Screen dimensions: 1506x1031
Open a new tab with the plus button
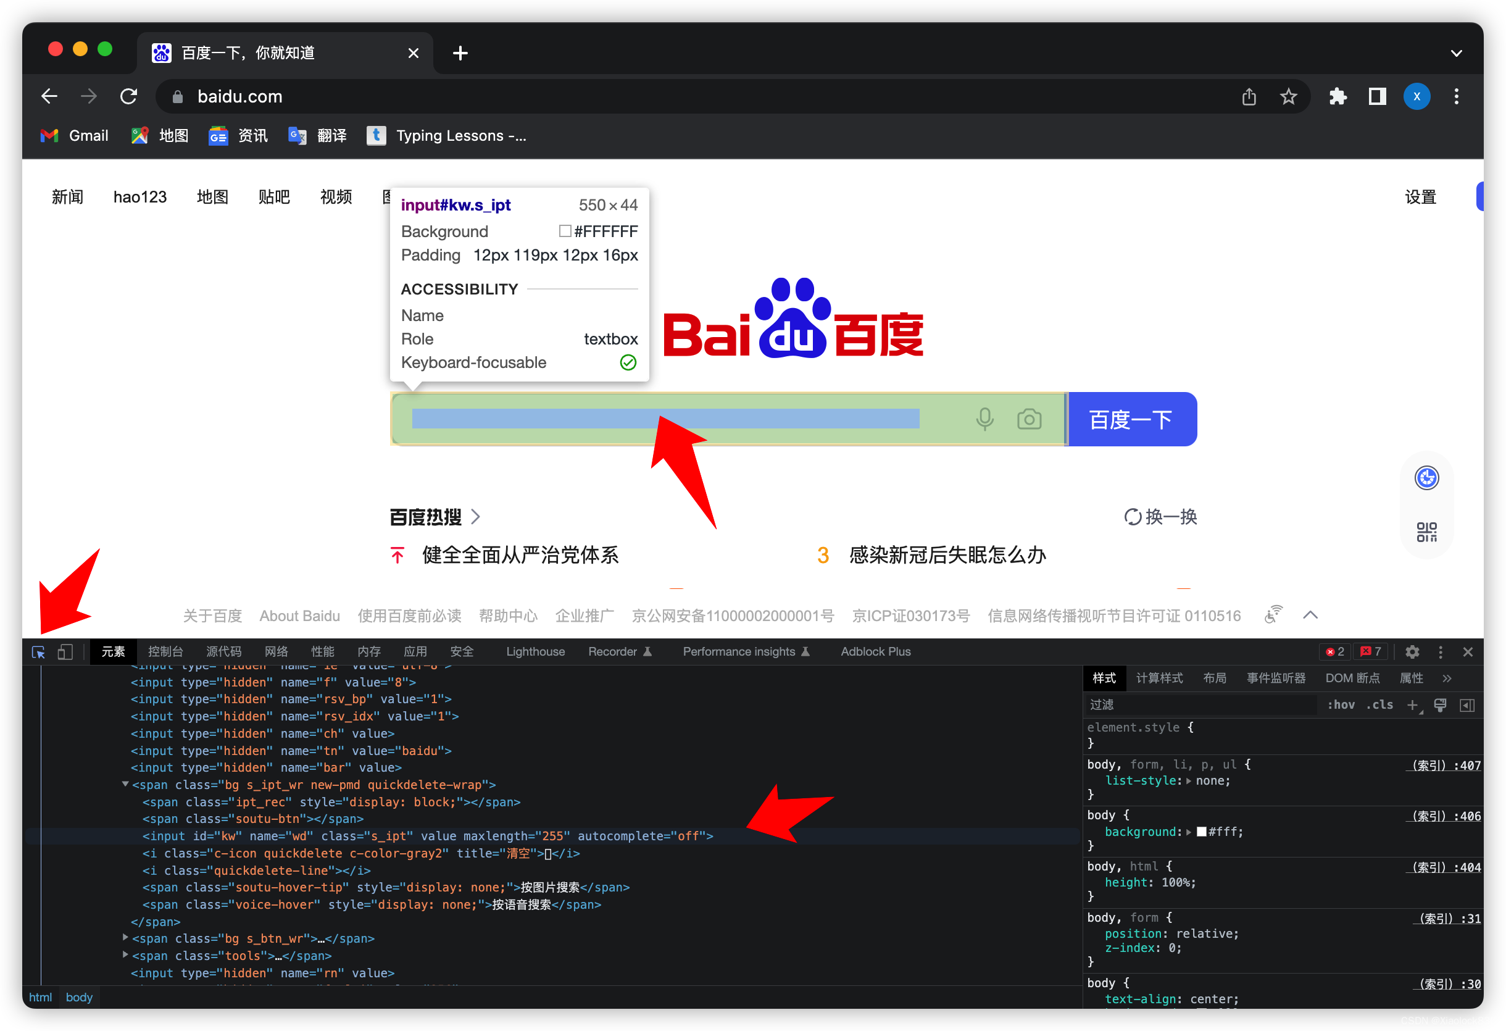pos(460,53)
